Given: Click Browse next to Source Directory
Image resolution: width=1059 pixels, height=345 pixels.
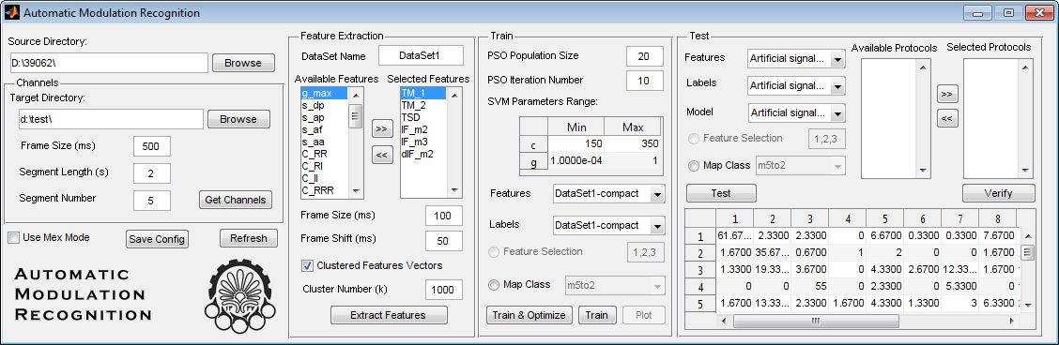Looking at the screenshot, I should tap(243, 63).
